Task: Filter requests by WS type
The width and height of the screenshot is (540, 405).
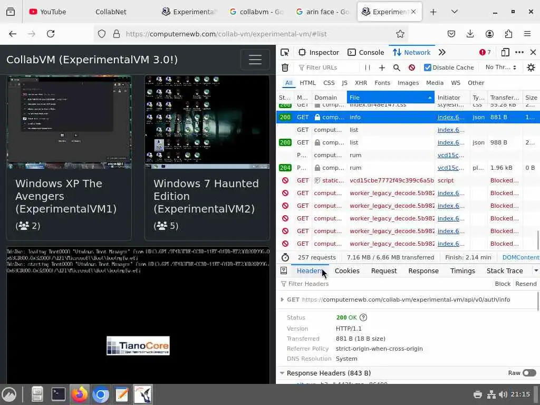Action: click(456, 83)
